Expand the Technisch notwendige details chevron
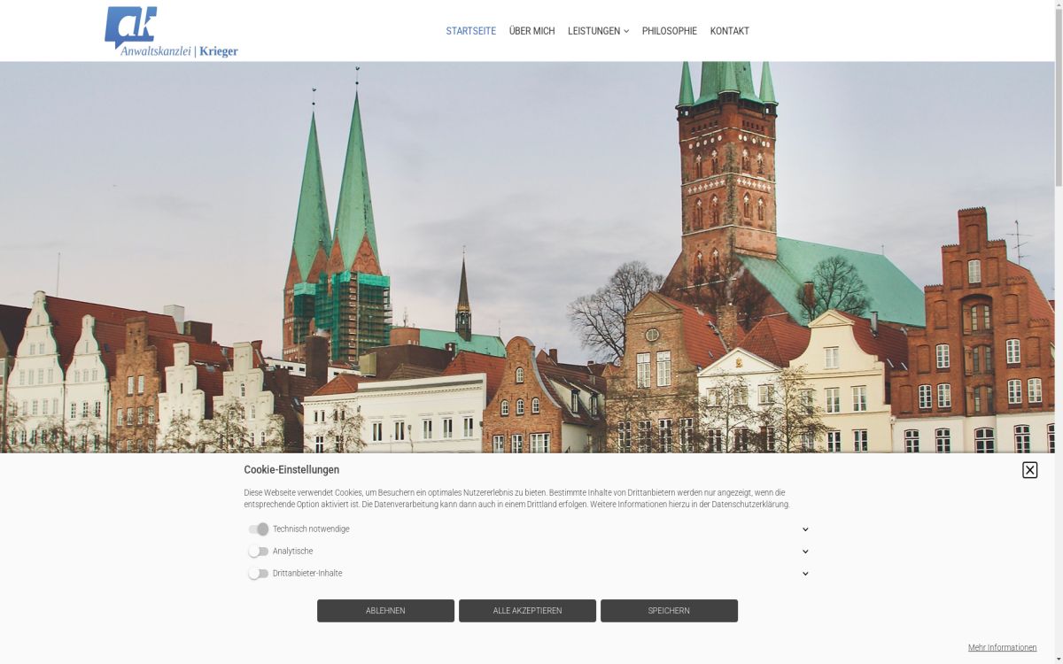The width and height of the screenshot is (1063, 664). (x=805, y=529)
